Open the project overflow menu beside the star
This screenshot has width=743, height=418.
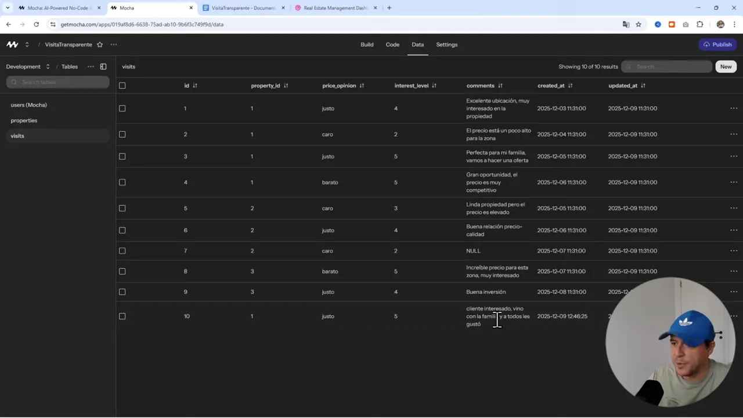[x=113, y=44]
